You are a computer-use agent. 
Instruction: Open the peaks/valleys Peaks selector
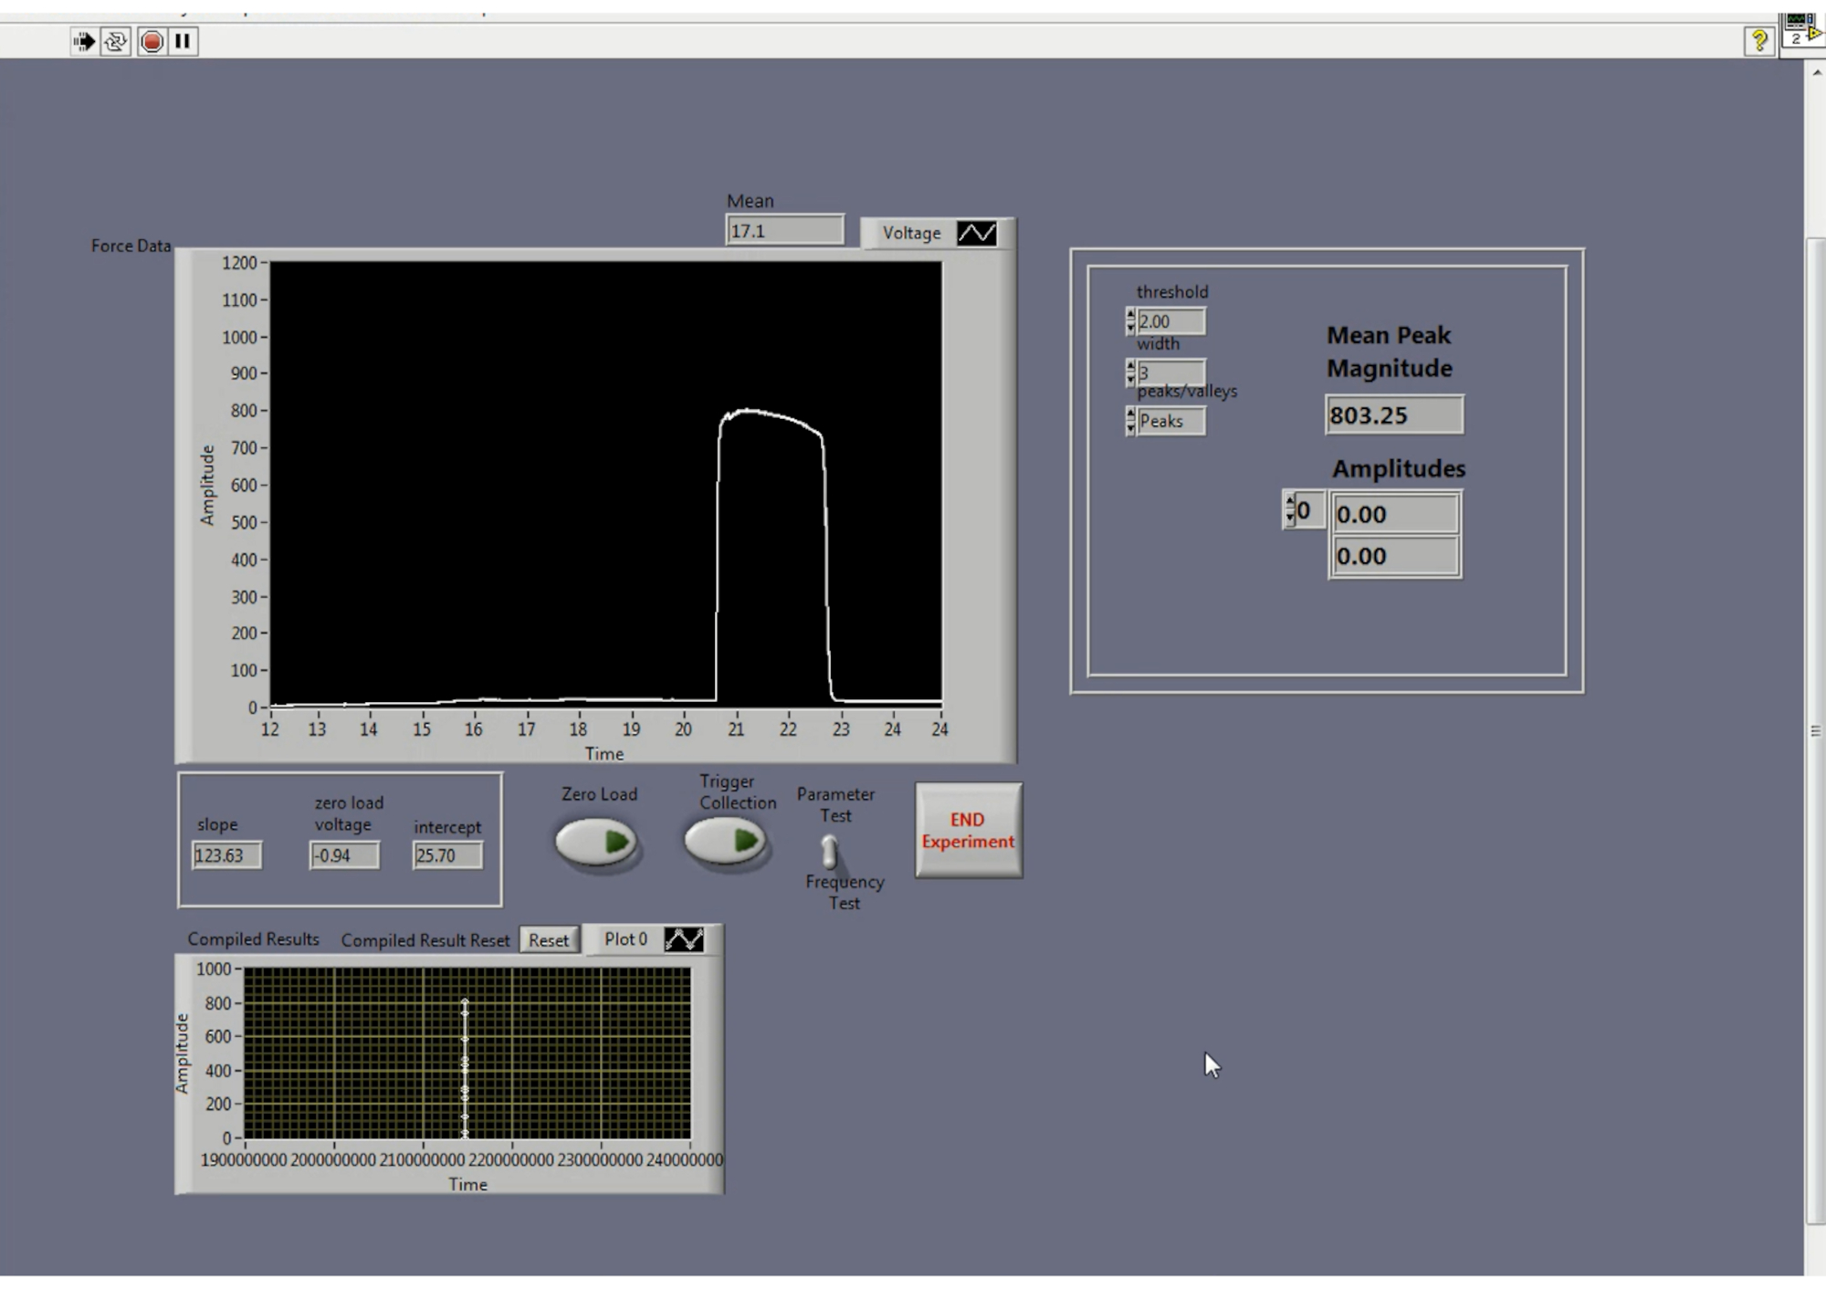[1170, 421]
